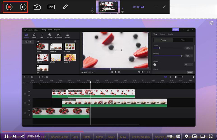Switch to the Details tab

coord(170,34)
